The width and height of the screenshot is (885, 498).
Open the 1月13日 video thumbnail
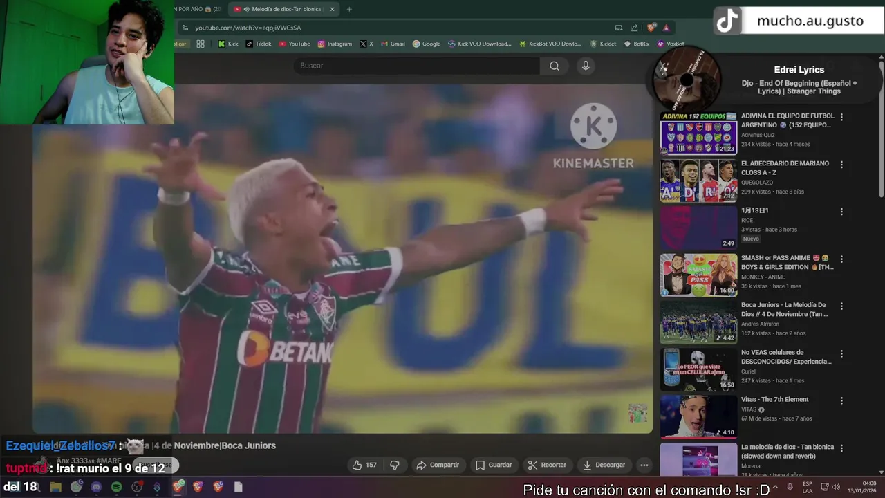(698, 228)
